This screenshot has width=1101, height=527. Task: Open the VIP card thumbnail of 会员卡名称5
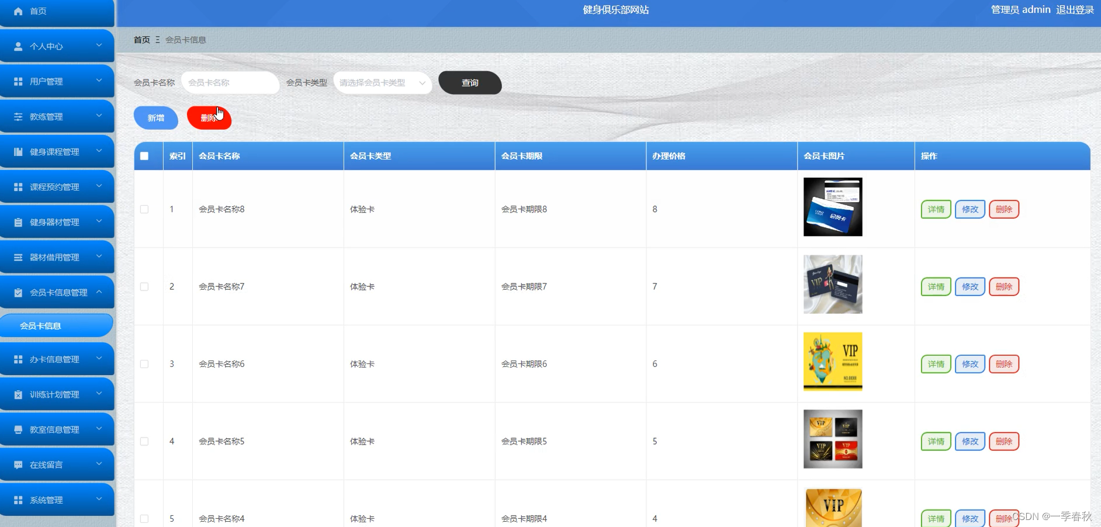(x=833, y=439)
